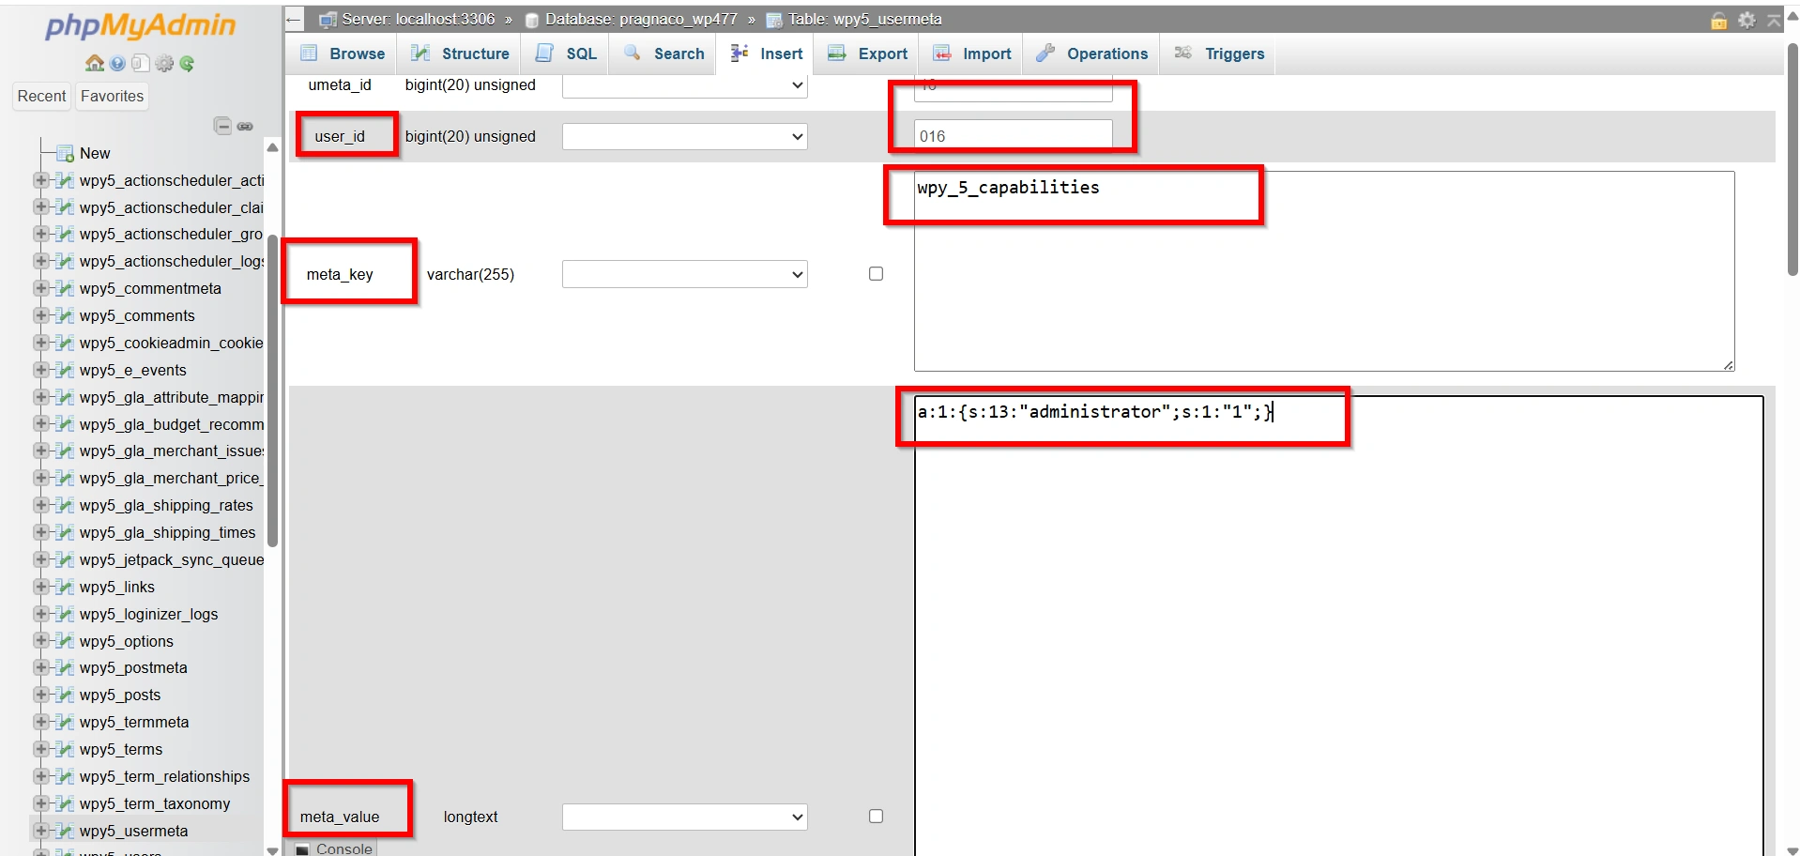
Task: Expand the wpy5_options tree node
Action: 41,641
